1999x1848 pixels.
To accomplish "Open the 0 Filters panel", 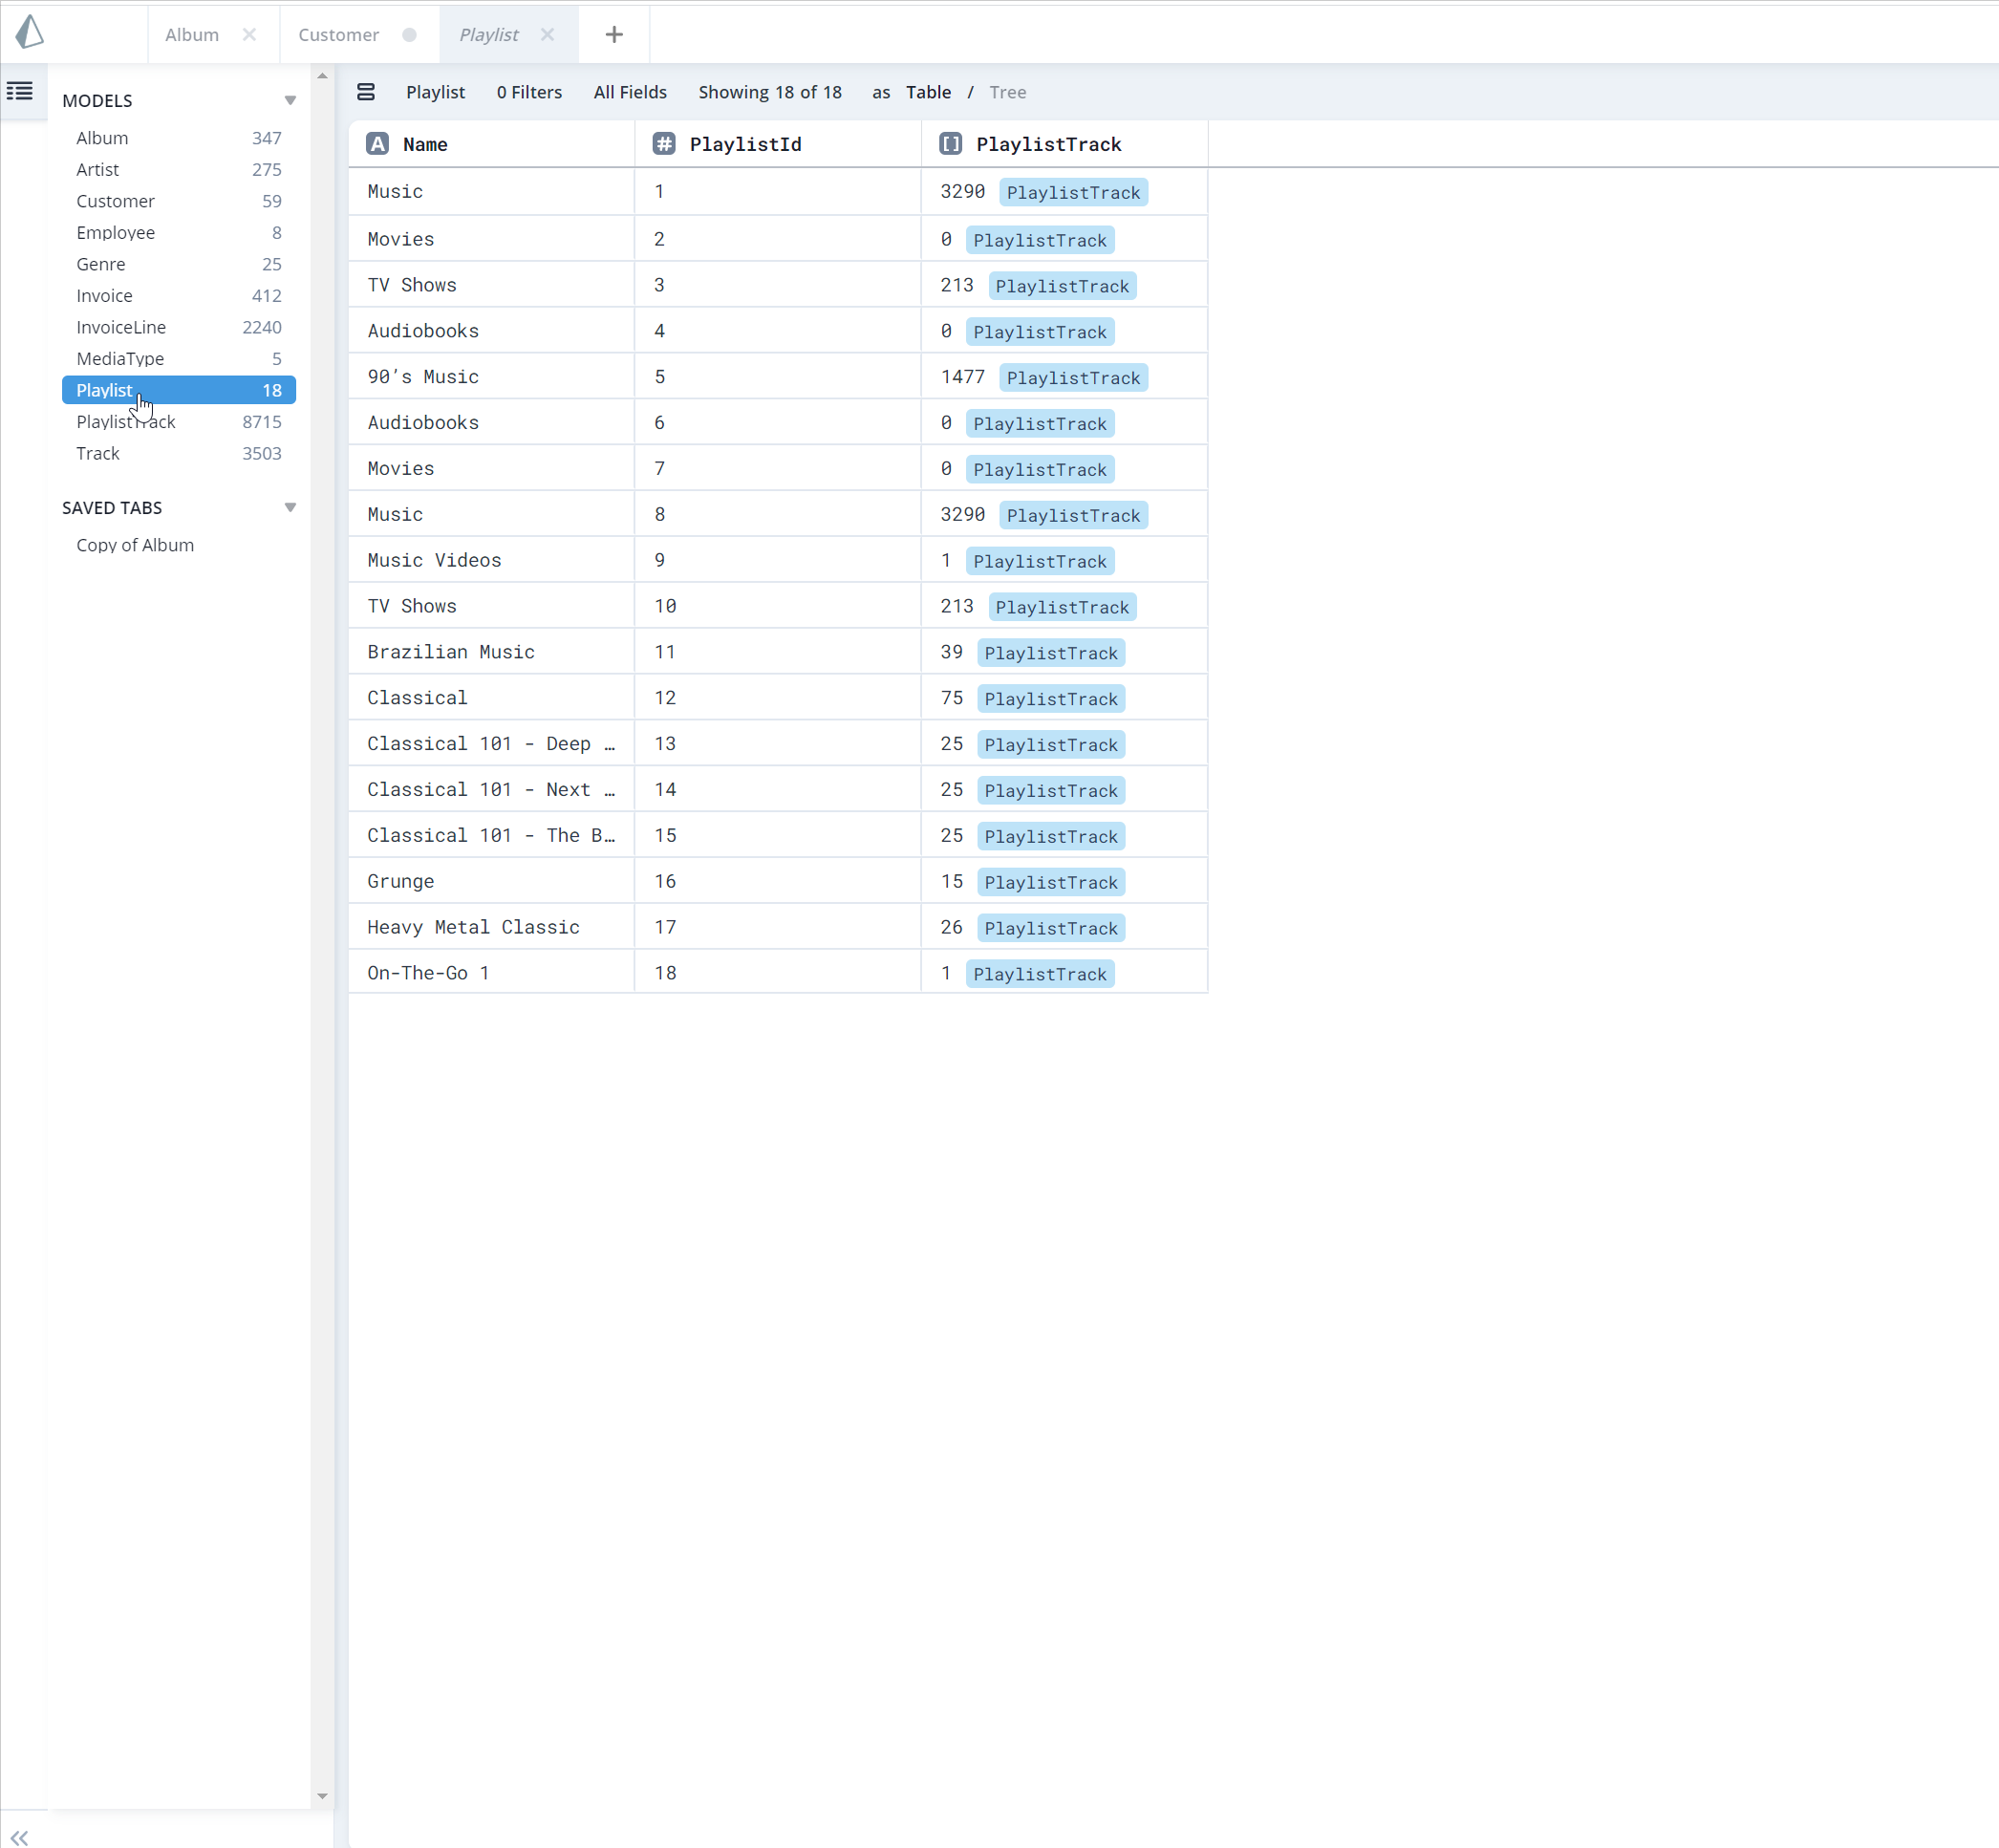I will click(528, 91).
